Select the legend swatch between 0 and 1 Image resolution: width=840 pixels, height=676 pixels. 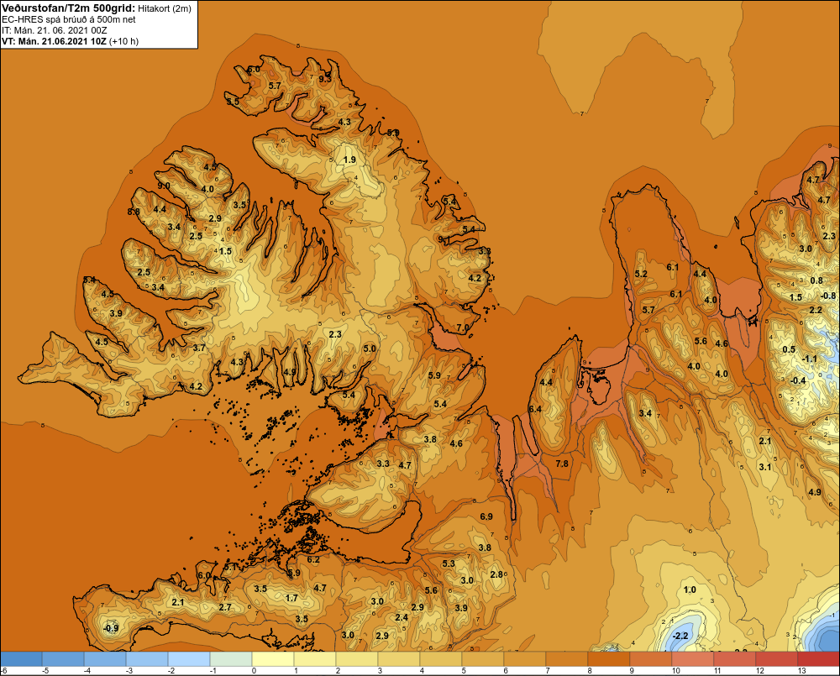point(273,659)
